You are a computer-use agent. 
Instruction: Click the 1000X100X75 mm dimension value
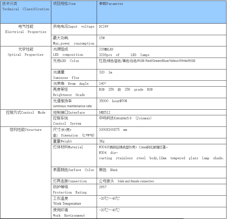click(x=113, y=130)
